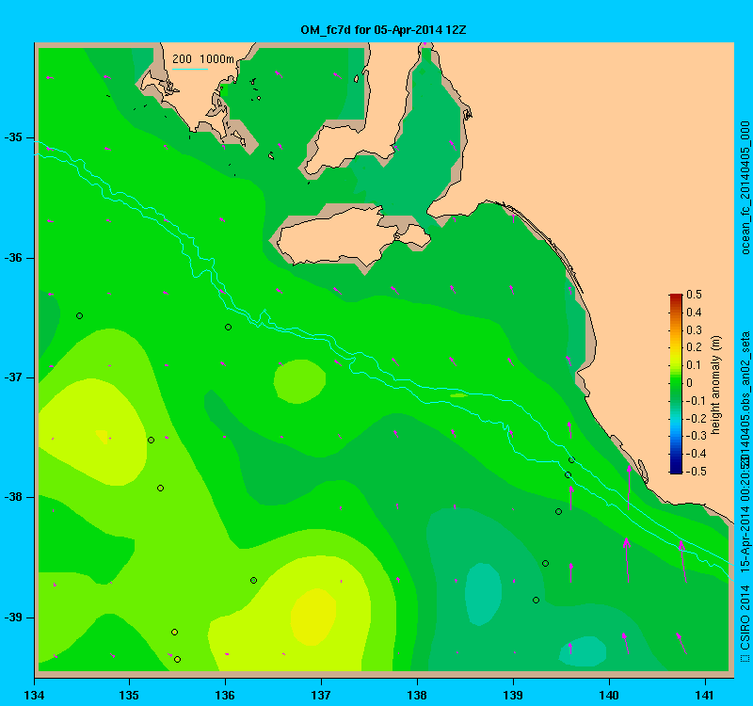Screen dimensions: 753x706
Task: Click the colorbar value 0.3
Action: click(x=694, y=330)
